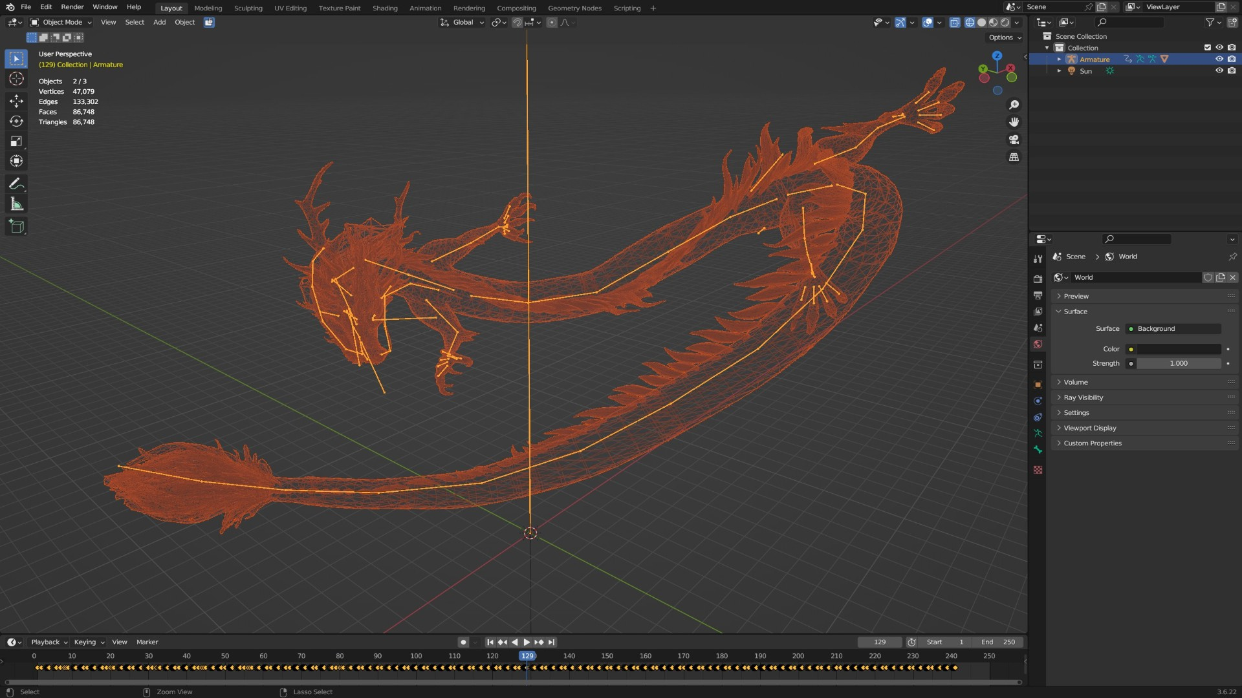
Task: Open the viewport Add menu
Action: 159,22
